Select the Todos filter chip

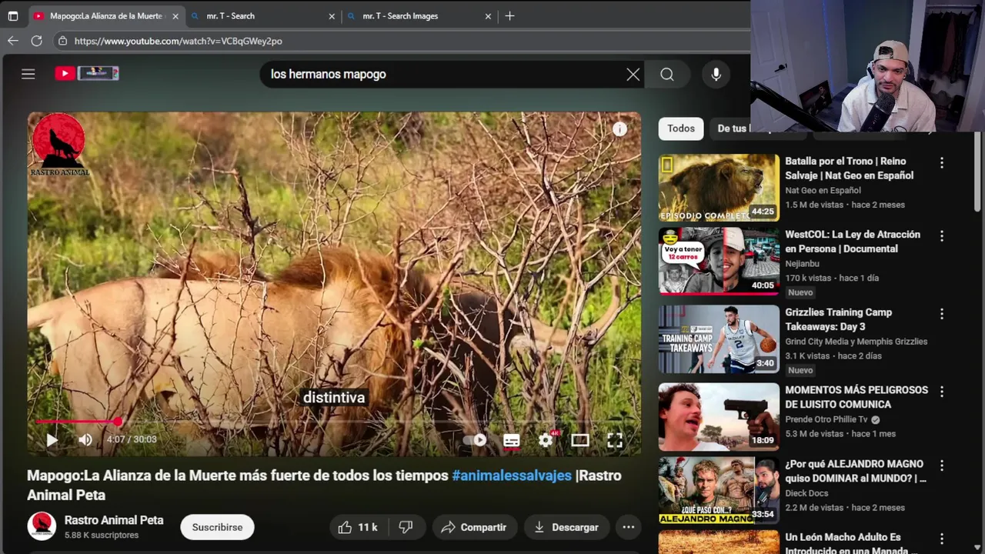point(681,128)
